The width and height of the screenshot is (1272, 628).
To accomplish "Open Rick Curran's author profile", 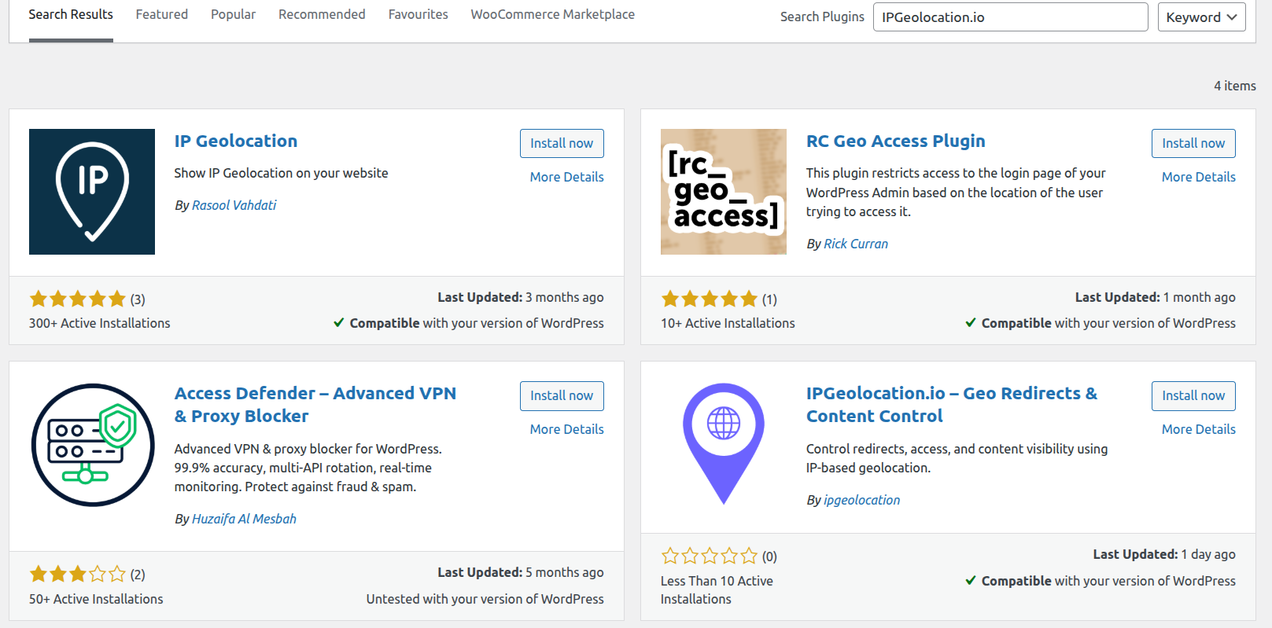I will (855, 244).
